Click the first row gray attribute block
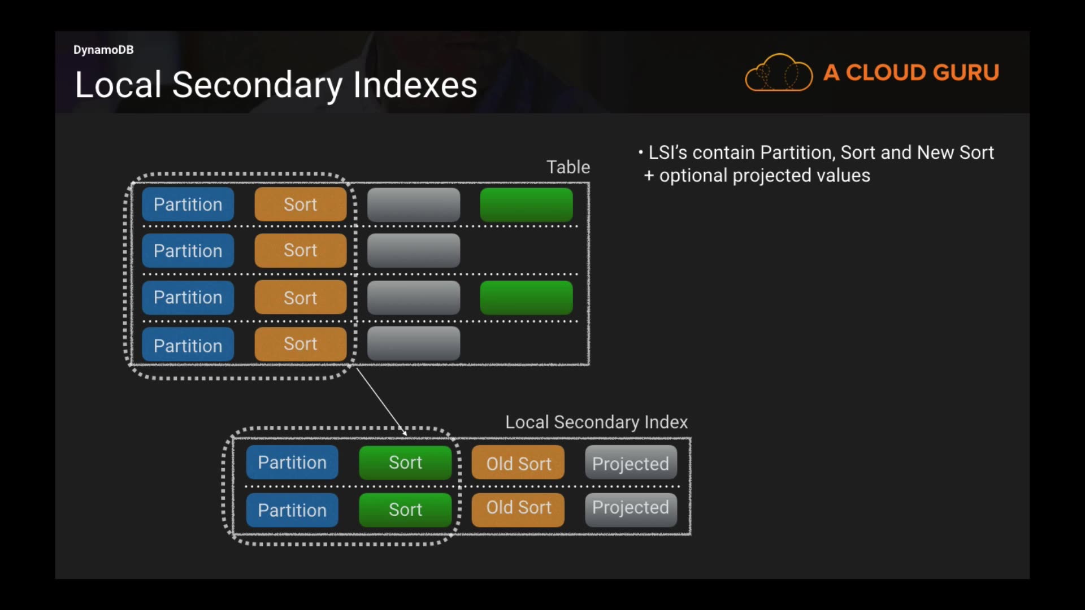This screenshot has width=1085, height=610. tap(413, 204)
